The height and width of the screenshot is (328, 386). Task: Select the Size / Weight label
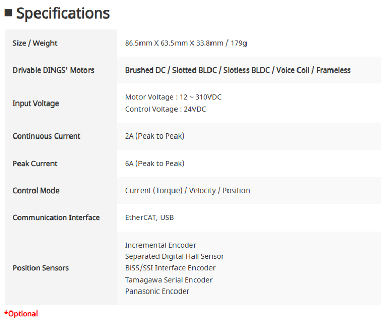click(x=34, y=43)
